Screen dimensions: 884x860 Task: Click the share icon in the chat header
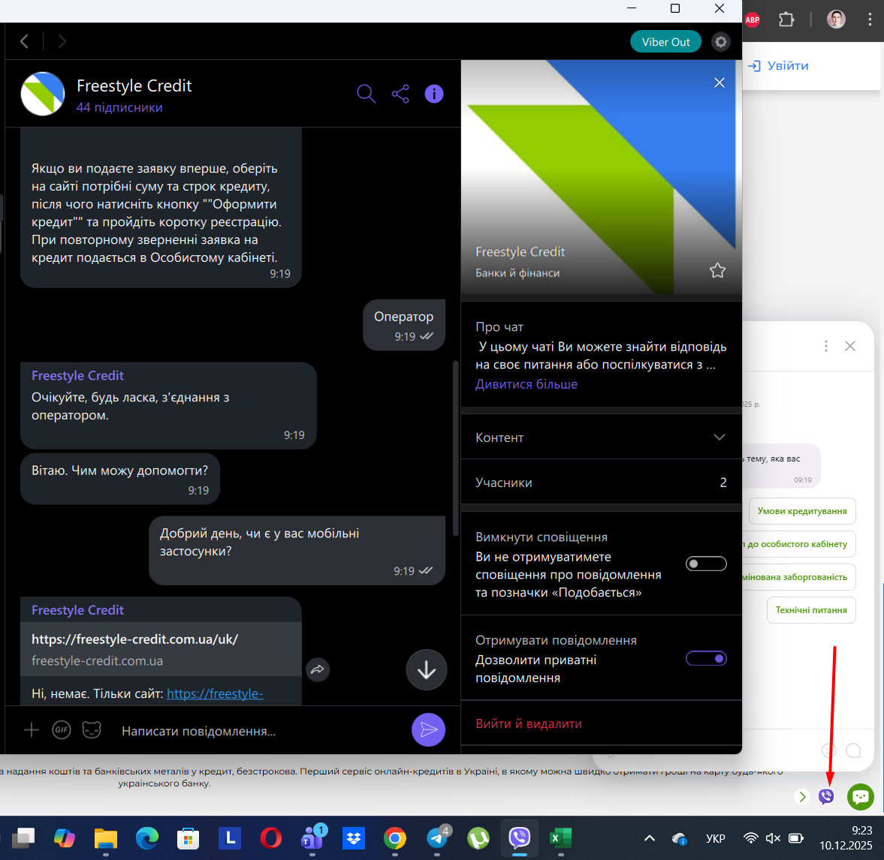[400, 94]
